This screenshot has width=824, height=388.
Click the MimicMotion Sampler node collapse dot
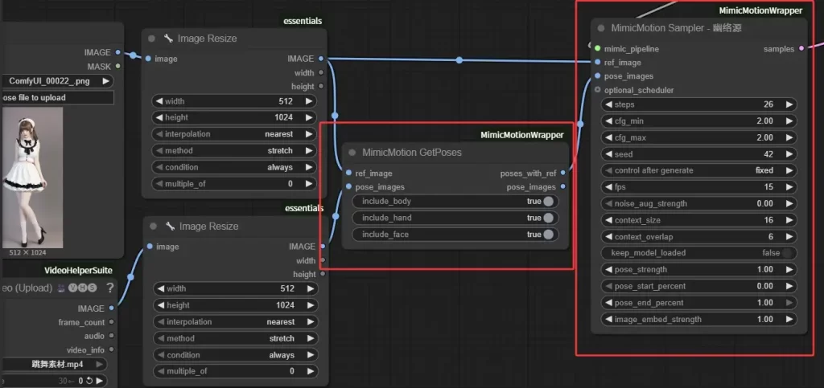coord(601,28)
